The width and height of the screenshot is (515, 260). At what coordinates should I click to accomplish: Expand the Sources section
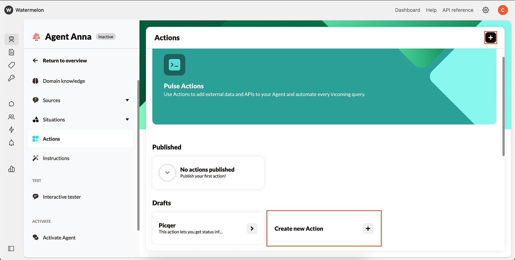pyautogui.click(x=127, y=100)
